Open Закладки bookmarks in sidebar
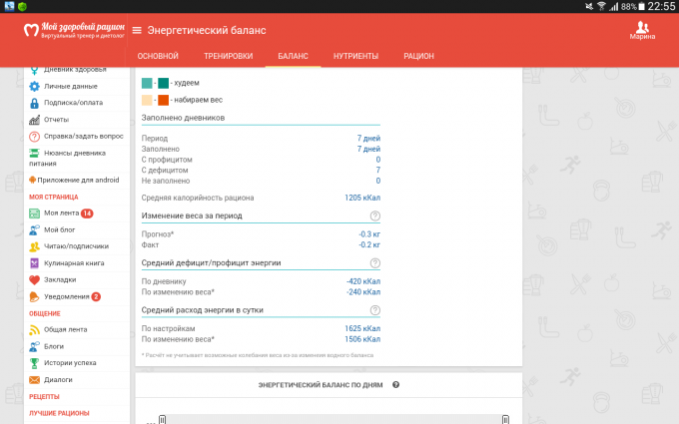 coord(58,279)
